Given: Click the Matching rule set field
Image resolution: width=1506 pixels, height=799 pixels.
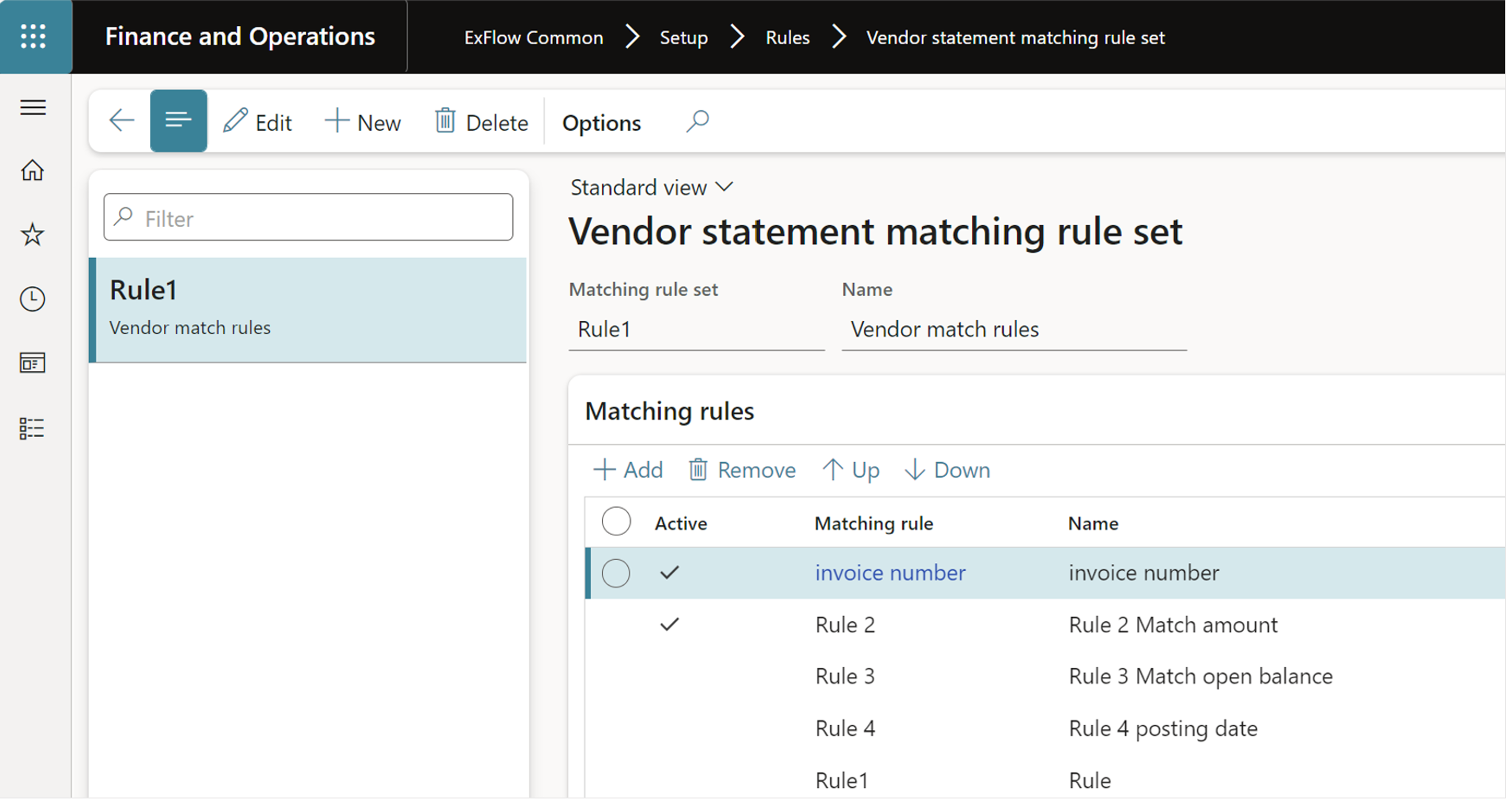Looking at the screenshot, I should [696, 329].
